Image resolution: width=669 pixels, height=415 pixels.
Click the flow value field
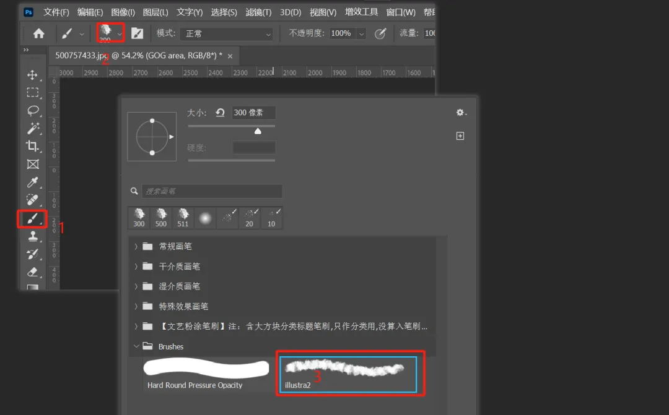429,33
